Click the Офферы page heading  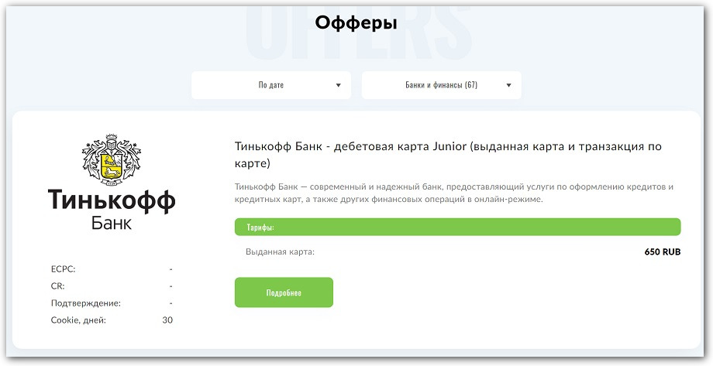(x=356, y=23)
